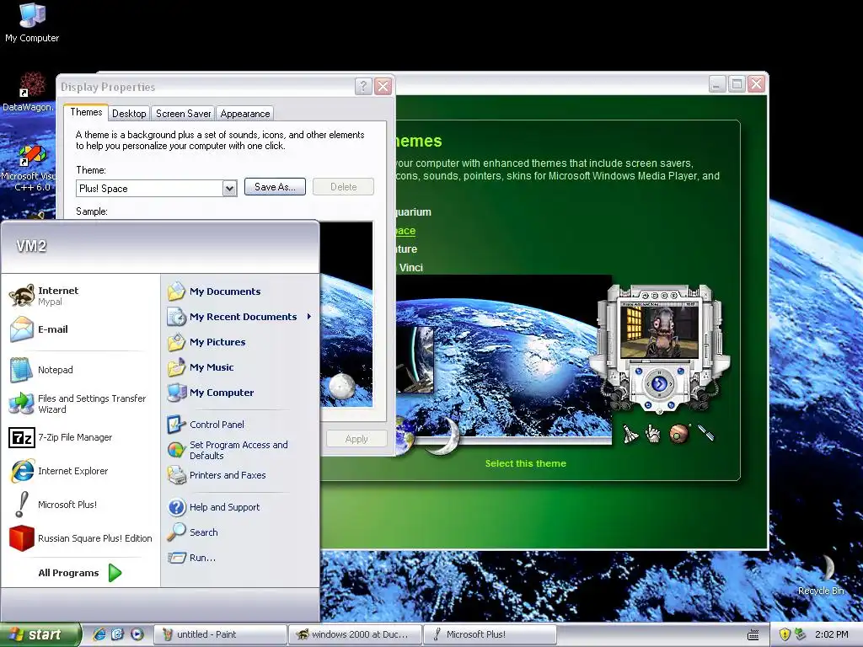Click Select this theme link
Screen dimensions: 863x647
coord(526,463)
